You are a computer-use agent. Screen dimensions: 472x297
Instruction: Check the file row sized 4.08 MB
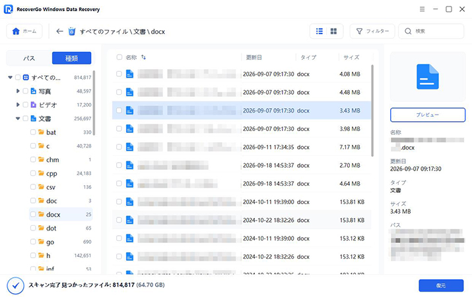(119, 74)
